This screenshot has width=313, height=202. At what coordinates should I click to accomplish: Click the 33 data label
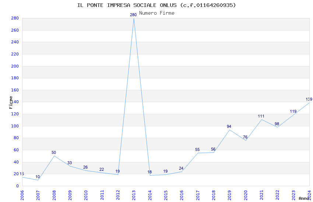coord(70,163)
